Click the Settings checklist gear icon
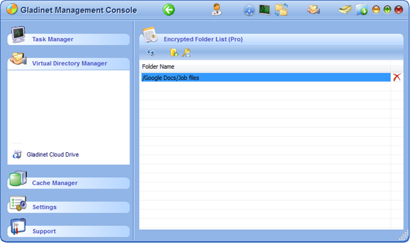The height and width of the screenshot is (244, 411). [18, 203]
